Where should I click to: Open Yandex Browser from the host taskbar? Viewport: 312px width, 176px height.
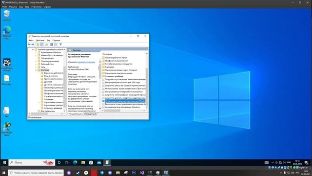[86, 173]
